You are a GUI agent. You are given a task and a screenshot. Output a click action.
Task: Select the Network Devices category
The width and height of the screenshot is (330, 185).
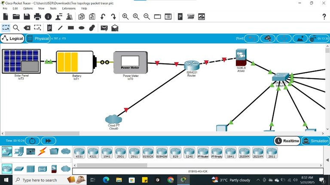pyautogui.click(x=7, y=152)
